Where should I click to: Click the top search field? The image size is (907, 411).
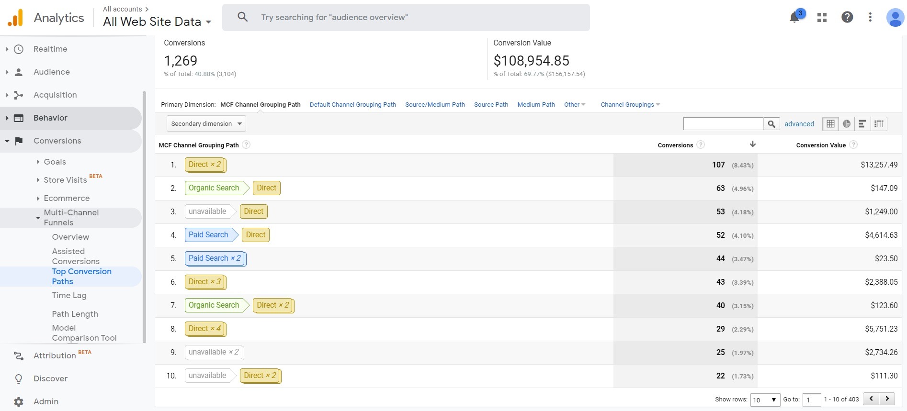(x=406, y=18)
